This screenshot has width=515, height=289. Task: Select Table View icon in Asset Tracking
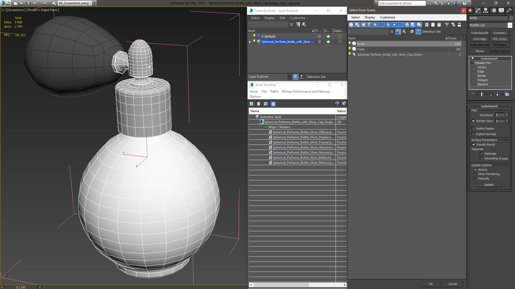point(273,104)
